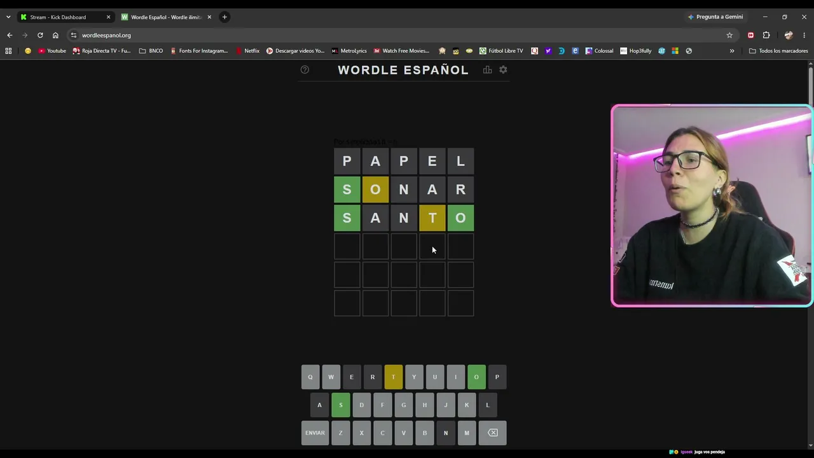Expand the tab search dropdown arrow
The height and width of the screenshot is (458, 814).
coord(8,17)
